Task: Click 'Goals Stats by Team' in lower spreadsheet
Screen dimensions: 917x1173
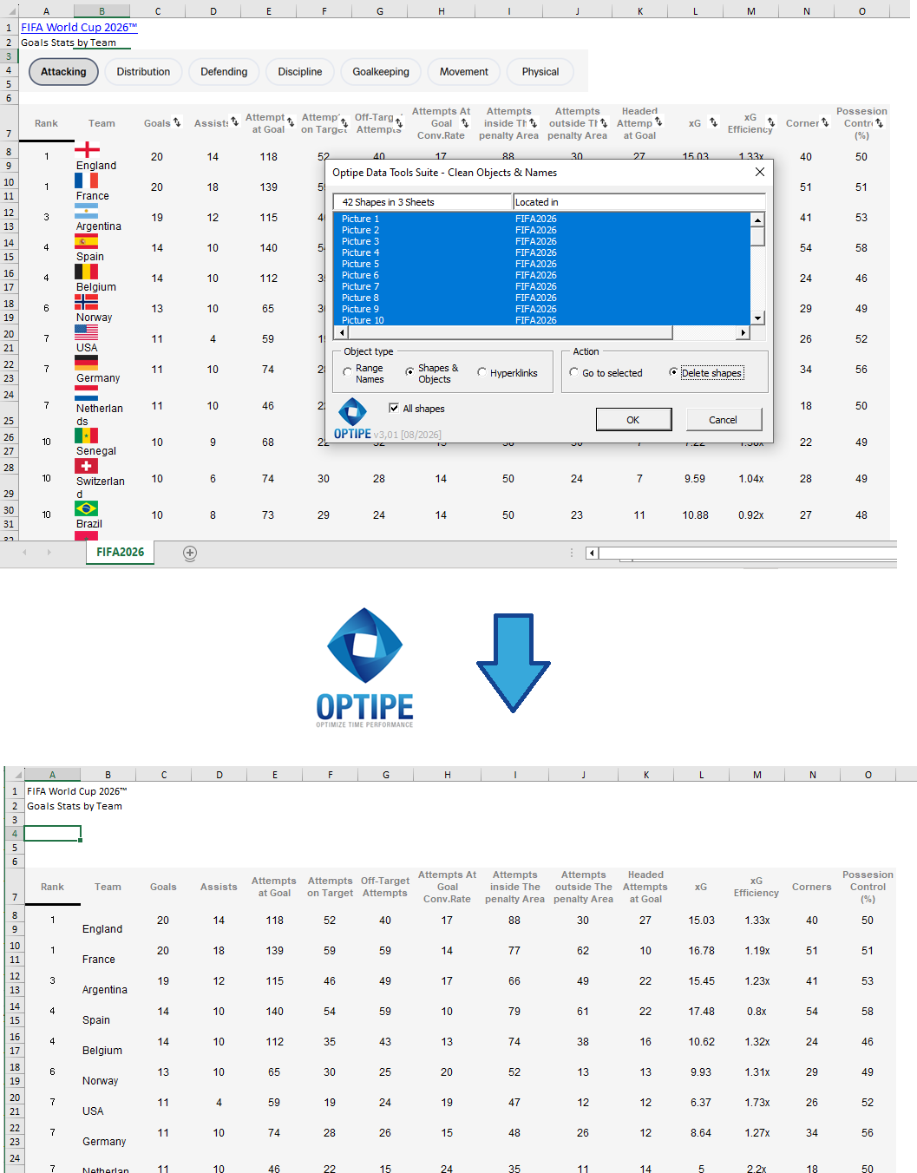Action: pyautogui.click(x=75, y=806)
